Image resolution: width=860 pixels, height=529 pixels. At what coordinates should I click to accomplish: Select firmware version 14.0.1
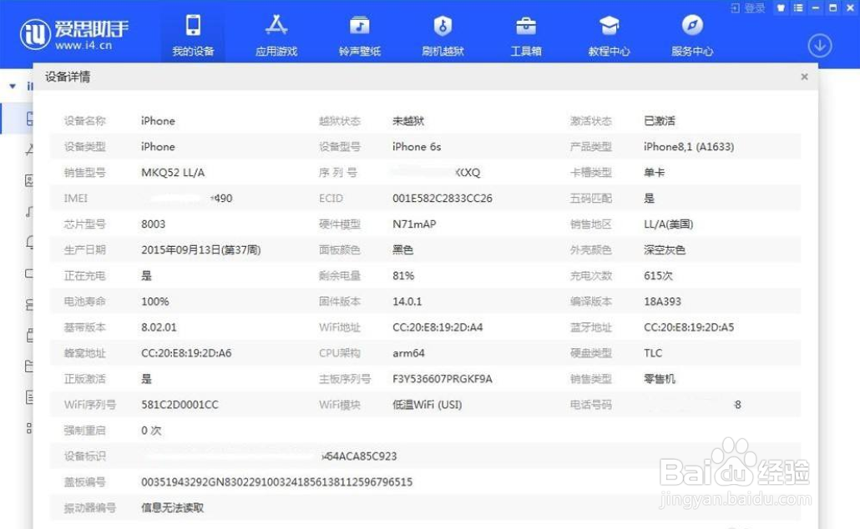click(407, 301)
